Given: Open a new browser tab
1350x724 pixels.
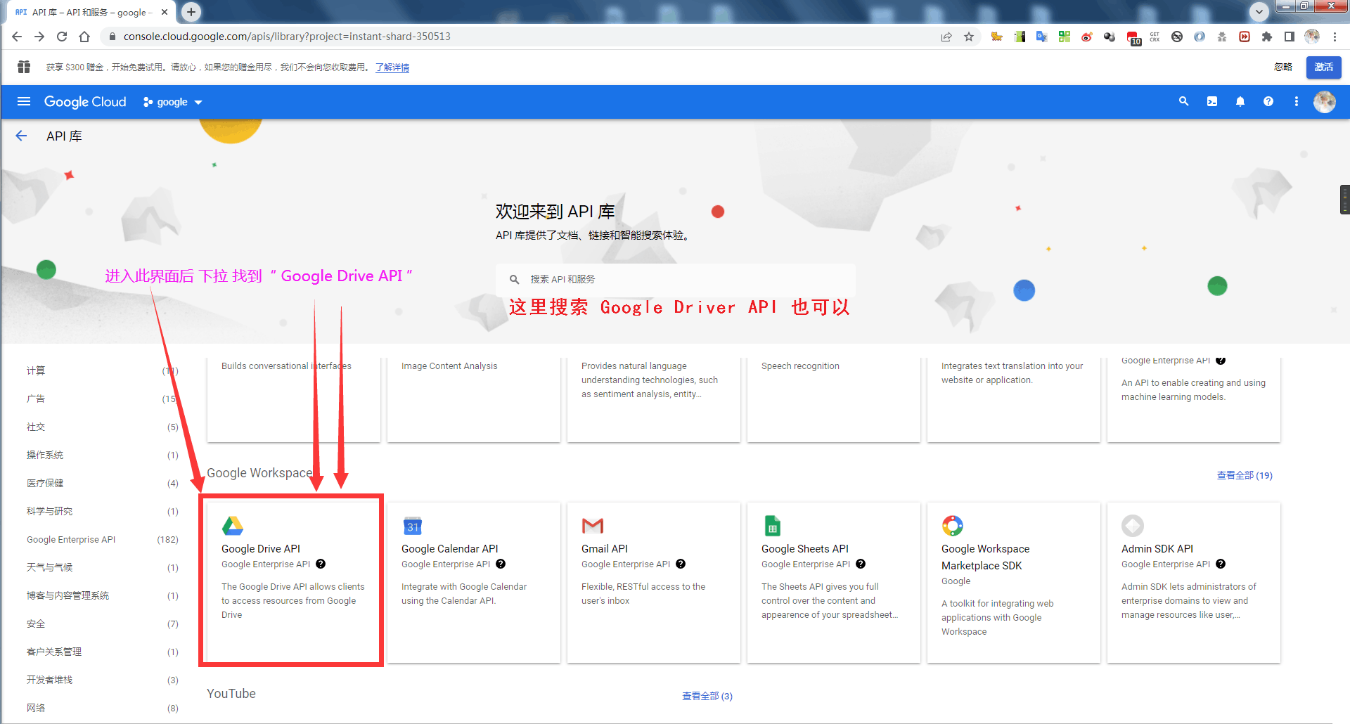Looking at the screenshot, I should [190, 11].
